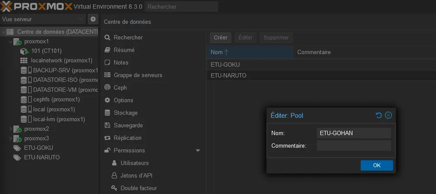Collapse the proxmox1 node tree
This screenshot has width=436, height=194.
10,42
